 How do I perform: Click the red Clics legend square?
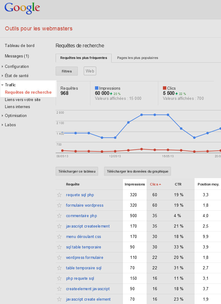click(x=164, y=88)
